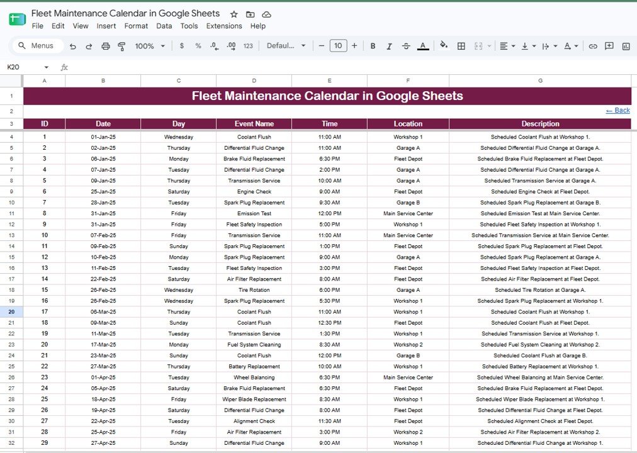This screenshot has height=453, width=637.
Task: Select row 20 header
Action: (x=11, y=311)
